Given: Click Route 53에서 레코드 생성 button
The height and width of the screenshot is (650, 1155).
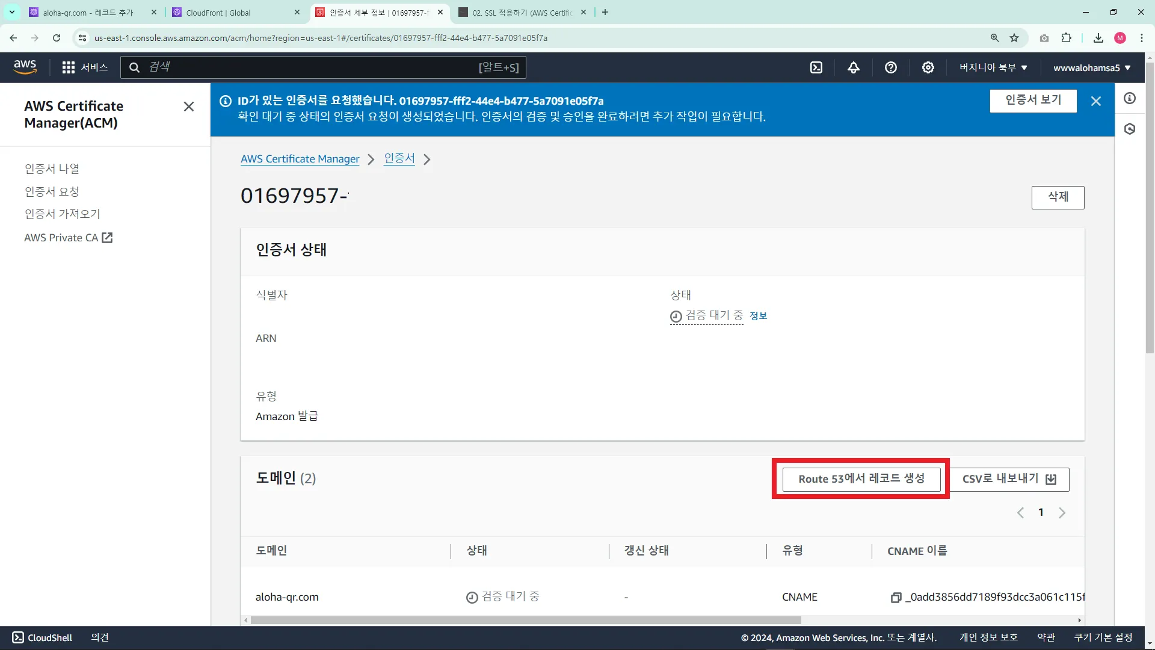Looking at the screenshot, I should [x=861, y=479].
